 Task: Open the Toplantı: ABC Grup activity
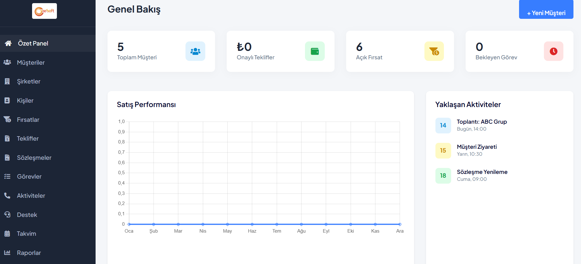482,122
